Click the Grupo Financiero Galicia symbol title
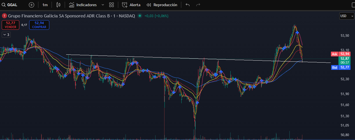 click(71, 16)
